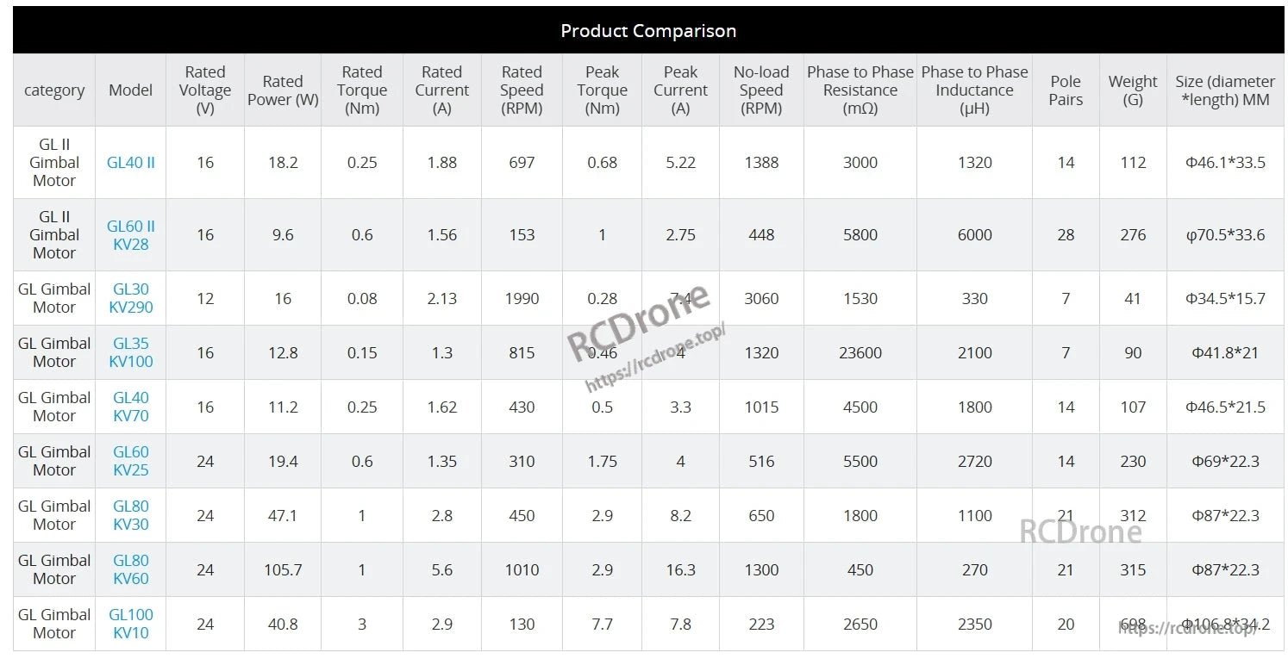
Task: Open the GL40 II model link
Action: (131, 163)
